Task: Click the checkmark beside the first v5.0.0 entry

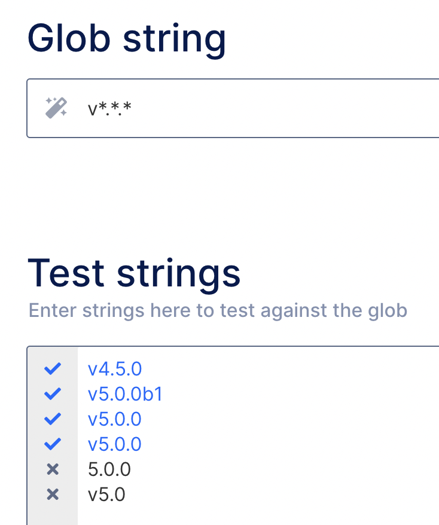Action: [x=52, y=419]
